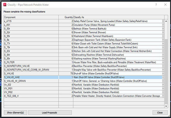
Task: Click the vertical scrollbar thumb
Action: [166, 72]
